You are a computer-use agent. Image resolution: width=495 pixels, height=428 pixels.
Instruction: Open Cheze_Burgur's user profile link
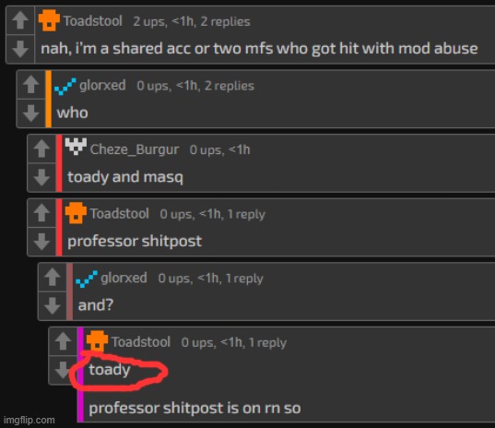click(135, 149)
